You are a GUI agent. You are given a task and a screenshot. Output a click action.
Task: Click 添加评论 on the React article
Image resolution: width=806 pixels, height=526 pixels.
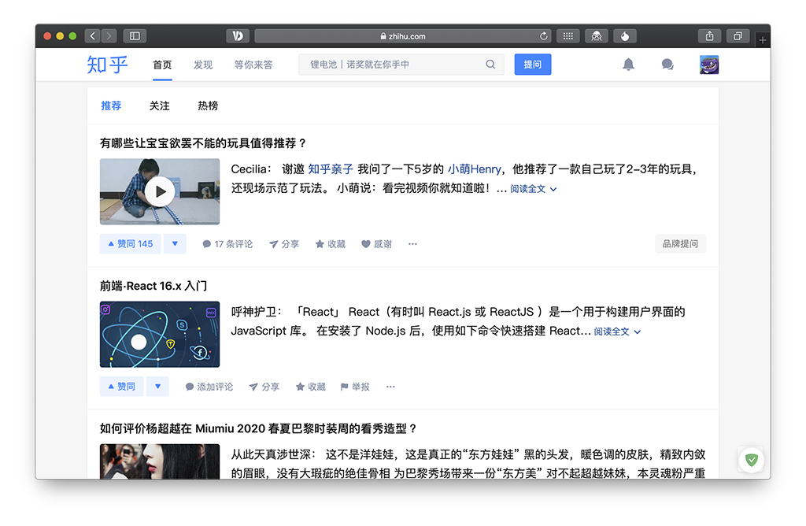[209, 387]
